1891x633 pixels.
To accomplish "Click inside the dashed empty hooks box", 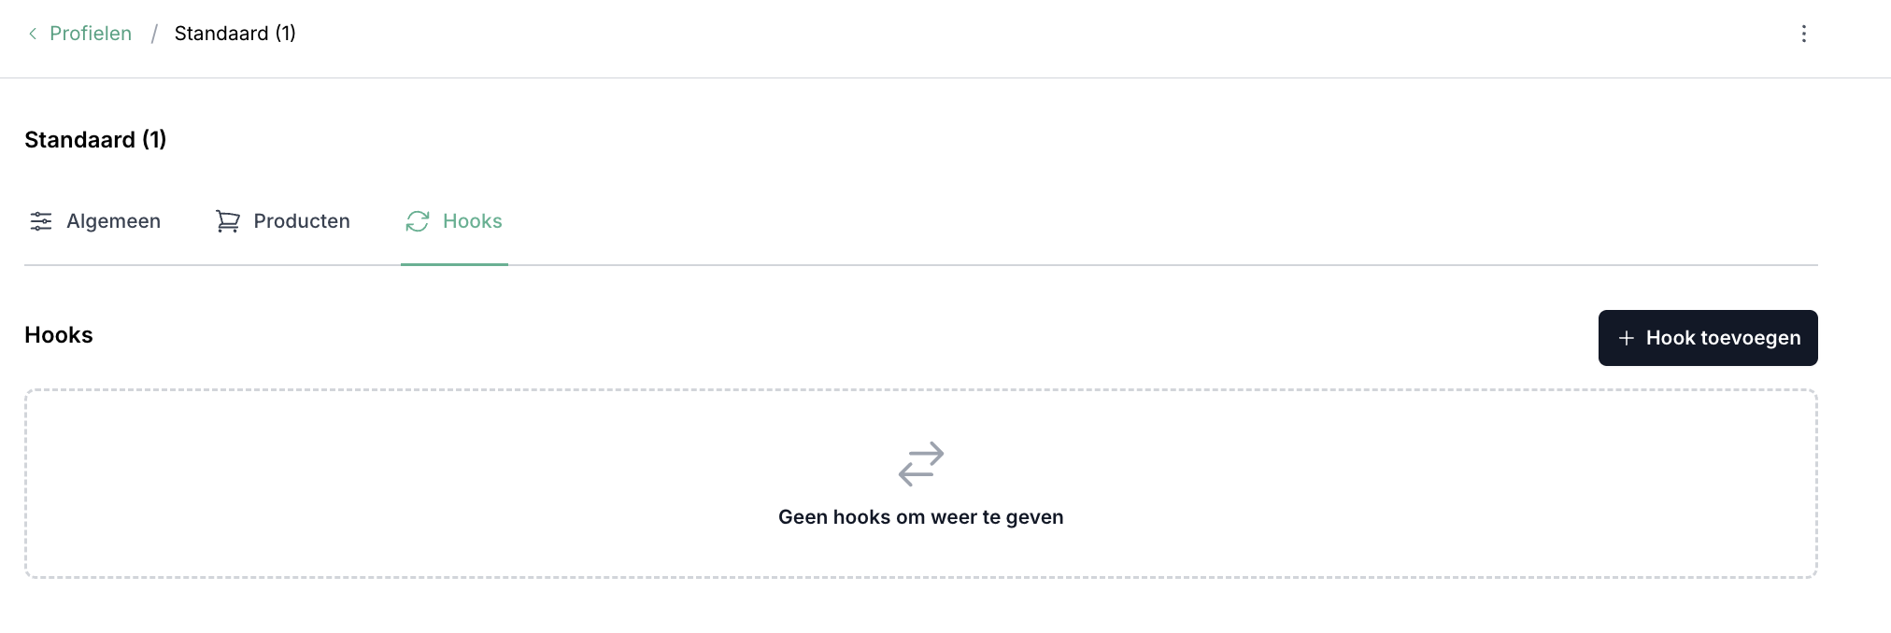I will (x=467, y=485).
